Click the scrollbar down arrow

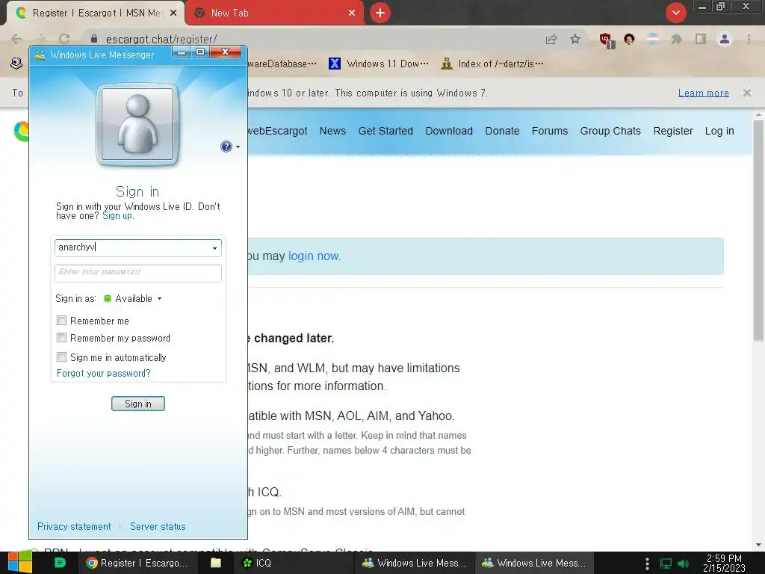click(x=758, y=545)
